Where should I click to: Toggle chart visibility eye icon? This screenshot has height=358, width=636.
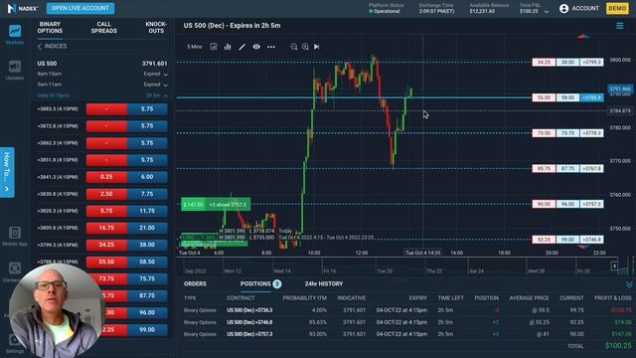[256, 47]
